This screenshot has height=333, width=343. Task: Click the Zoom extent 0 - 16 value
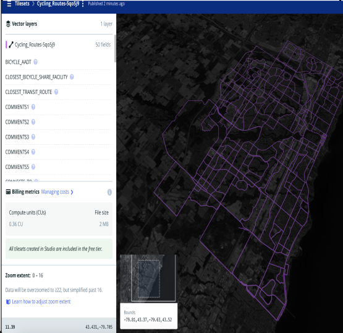click(x=38, y=275)
